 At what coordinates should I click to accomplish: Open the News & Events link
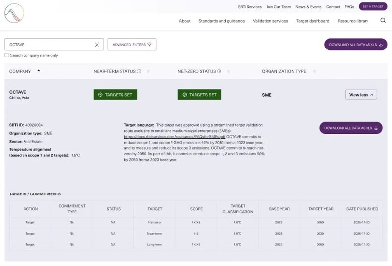point(308,7)
